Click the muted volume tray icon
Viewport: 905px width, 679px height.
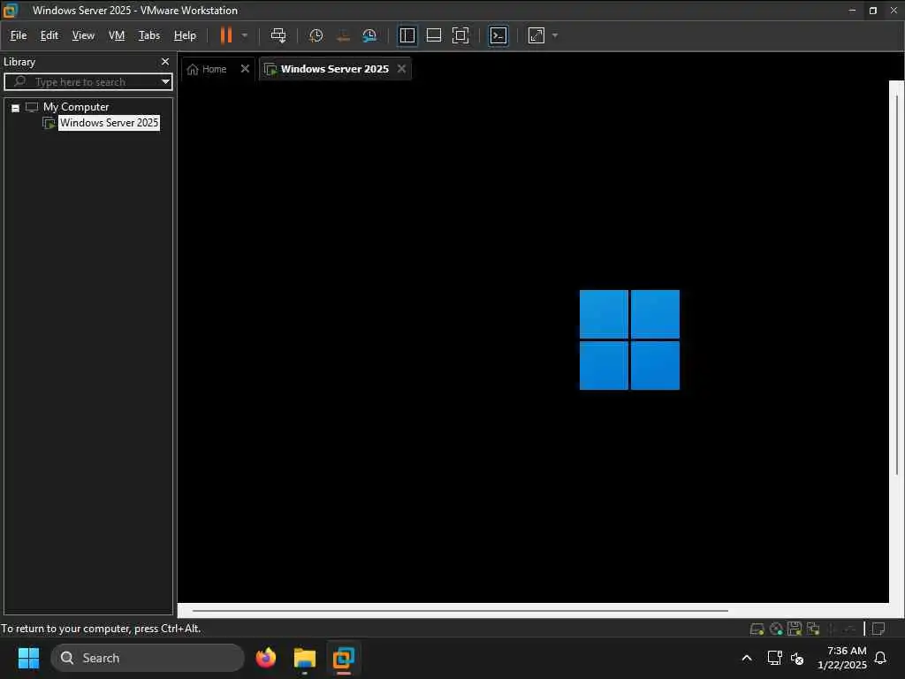click(797, 658)
